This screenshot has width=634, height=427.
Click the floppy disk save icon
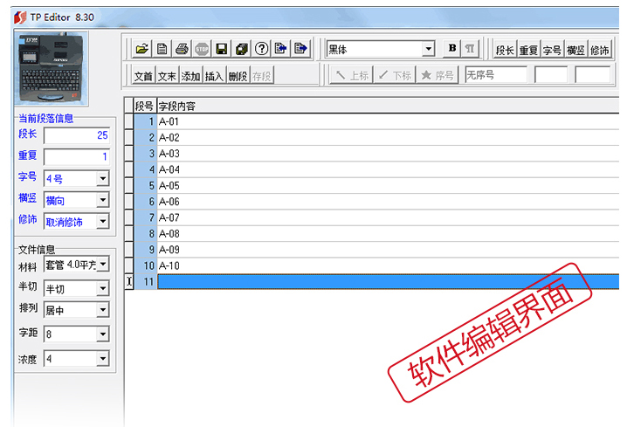pos(221,49)
